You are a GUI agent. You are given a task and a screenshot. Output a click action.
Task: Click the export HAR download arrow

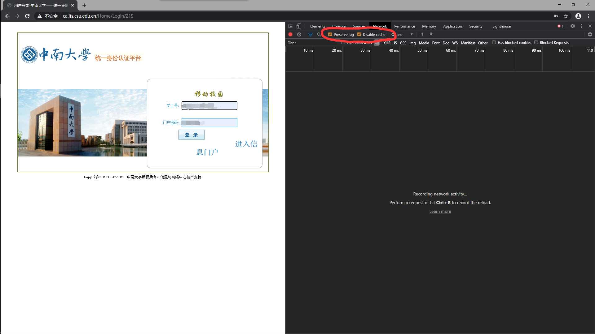pos(431,35)
